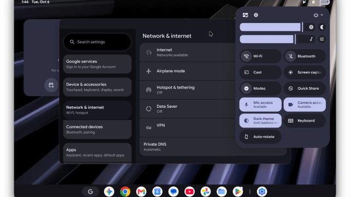Toggle Dark theme tile

[260, 120]
